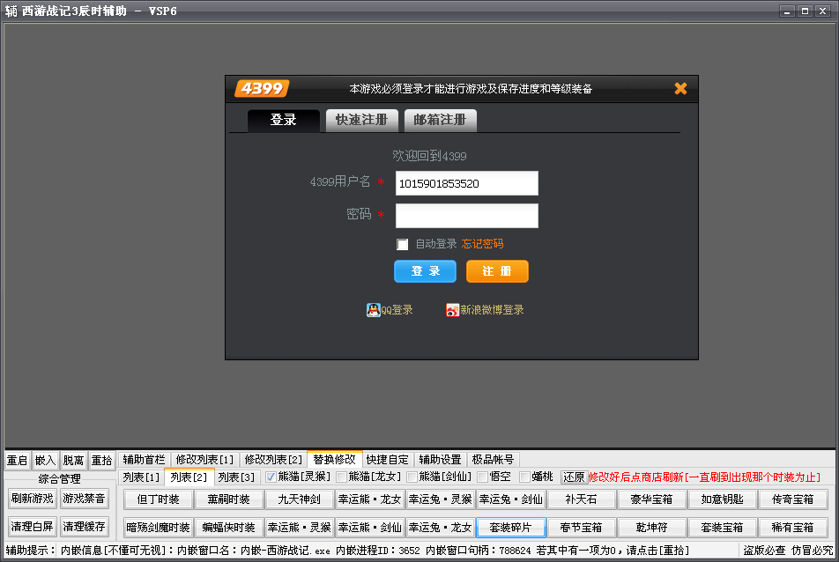839x562 pixels.
Task: Click the 蝙蝠侠时装 button
Action: 228,528
